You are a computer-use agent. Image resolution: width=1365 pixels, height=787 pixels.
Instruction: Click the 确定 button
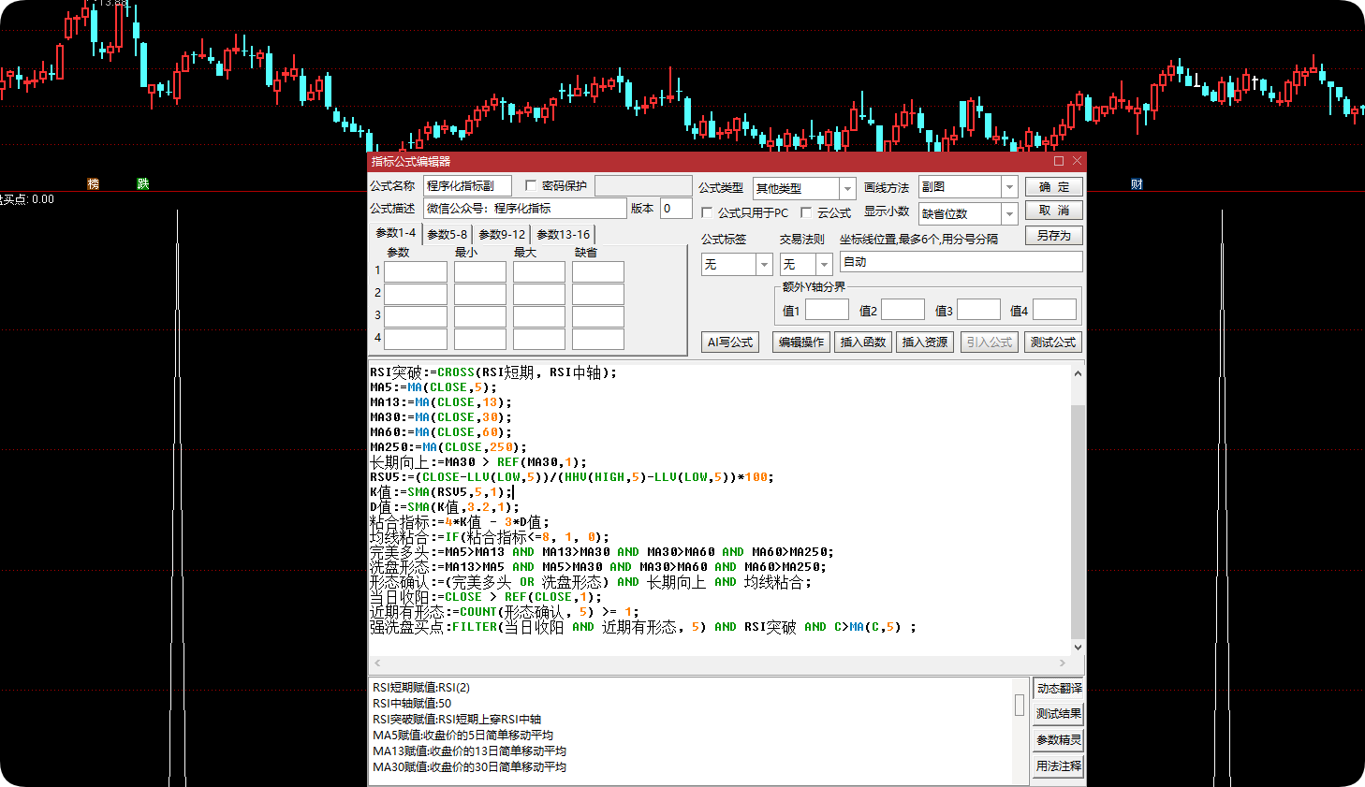(1054, 186)
